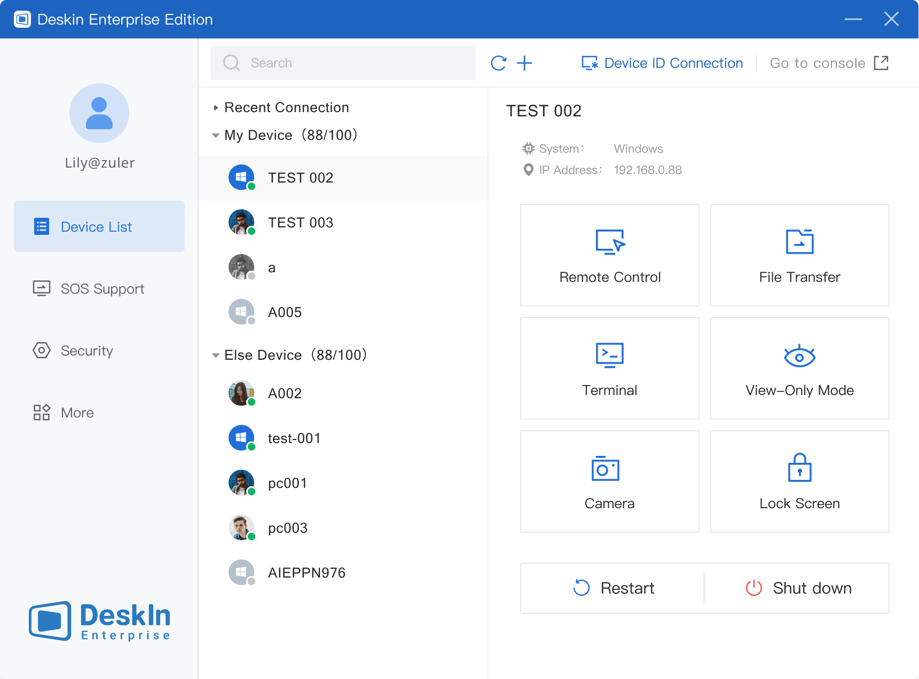Select device TEST 002 in list
This screenshot has height=679, width=919.
[x=343, y=177]
